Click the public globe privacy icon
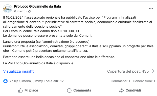This screenshot has height=96, width=157. [x=29, y=11]
